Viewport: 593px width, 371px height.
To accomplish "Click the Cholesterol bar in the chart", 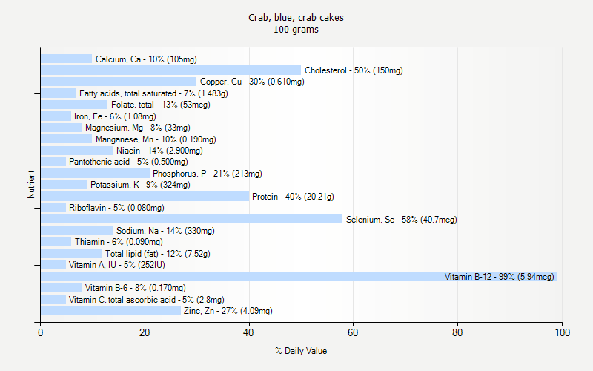I will 171,70.
